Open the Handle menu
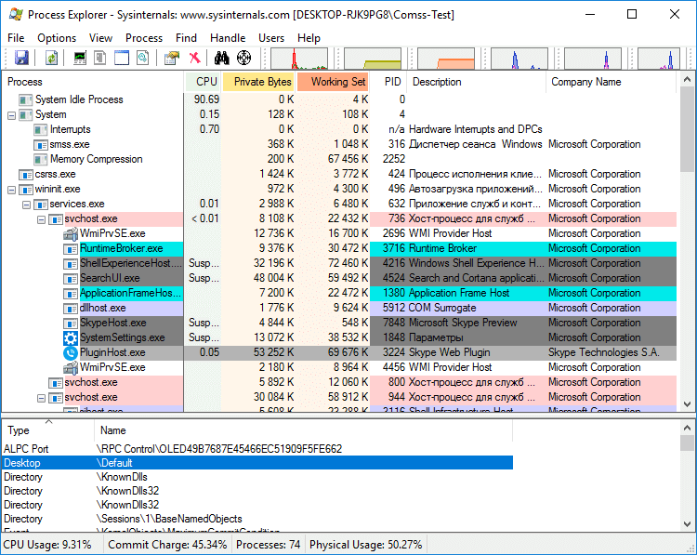This screenshot has width=697, height=555. (228, 38)
